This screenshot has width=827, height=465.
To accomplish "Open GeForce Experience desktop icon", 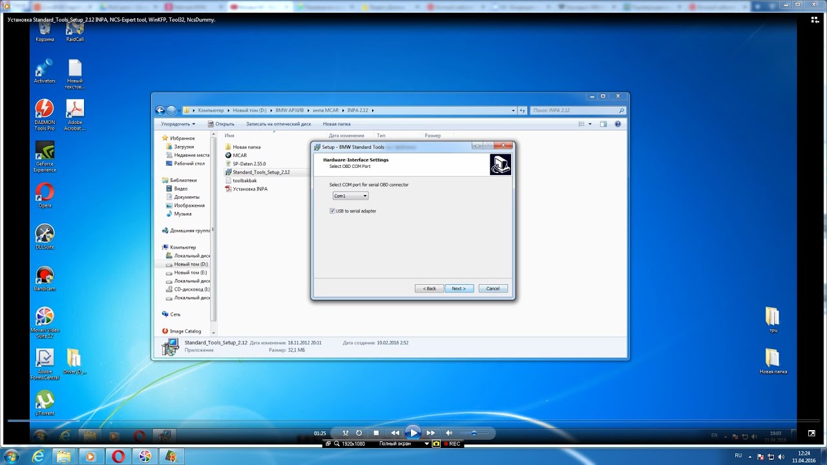I will (x=45, y=157).
